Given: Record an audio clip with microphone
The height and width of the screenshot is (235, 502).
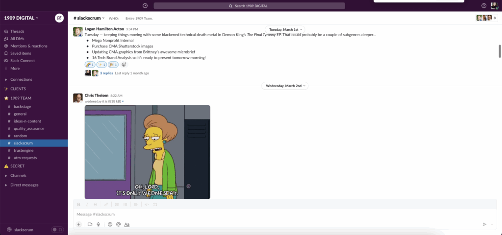Looking at the screenshot, I should click(x=98, y=224).
